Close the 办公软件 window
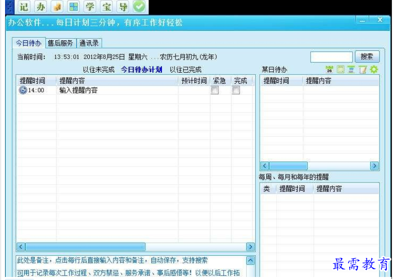Image resolution: width=394 pixels, height=280 pixels. click(380, 20)
